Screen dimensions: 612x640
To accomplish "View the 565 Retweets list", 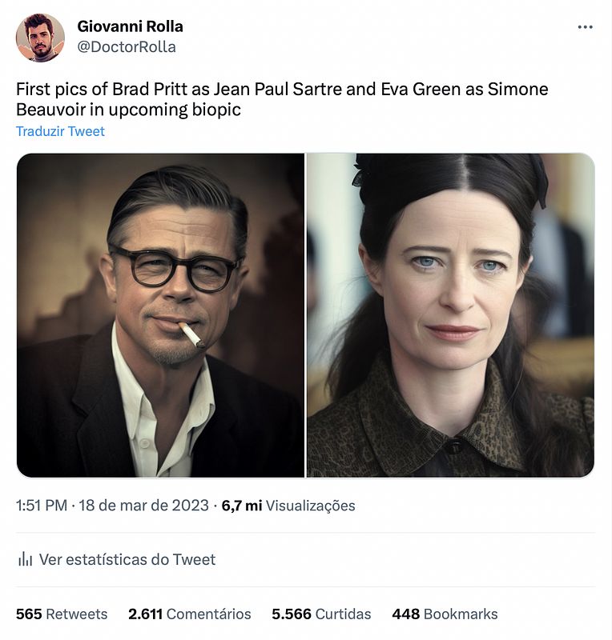I will click(62, 614).
